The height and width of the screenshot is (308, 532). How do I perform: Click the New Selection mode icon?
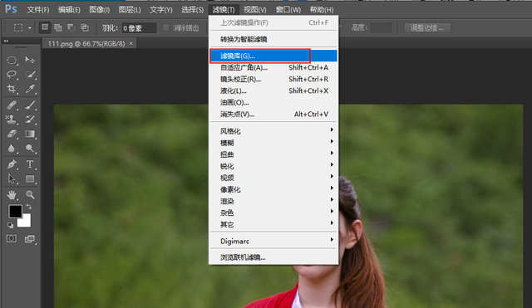[x=45, y=27]
